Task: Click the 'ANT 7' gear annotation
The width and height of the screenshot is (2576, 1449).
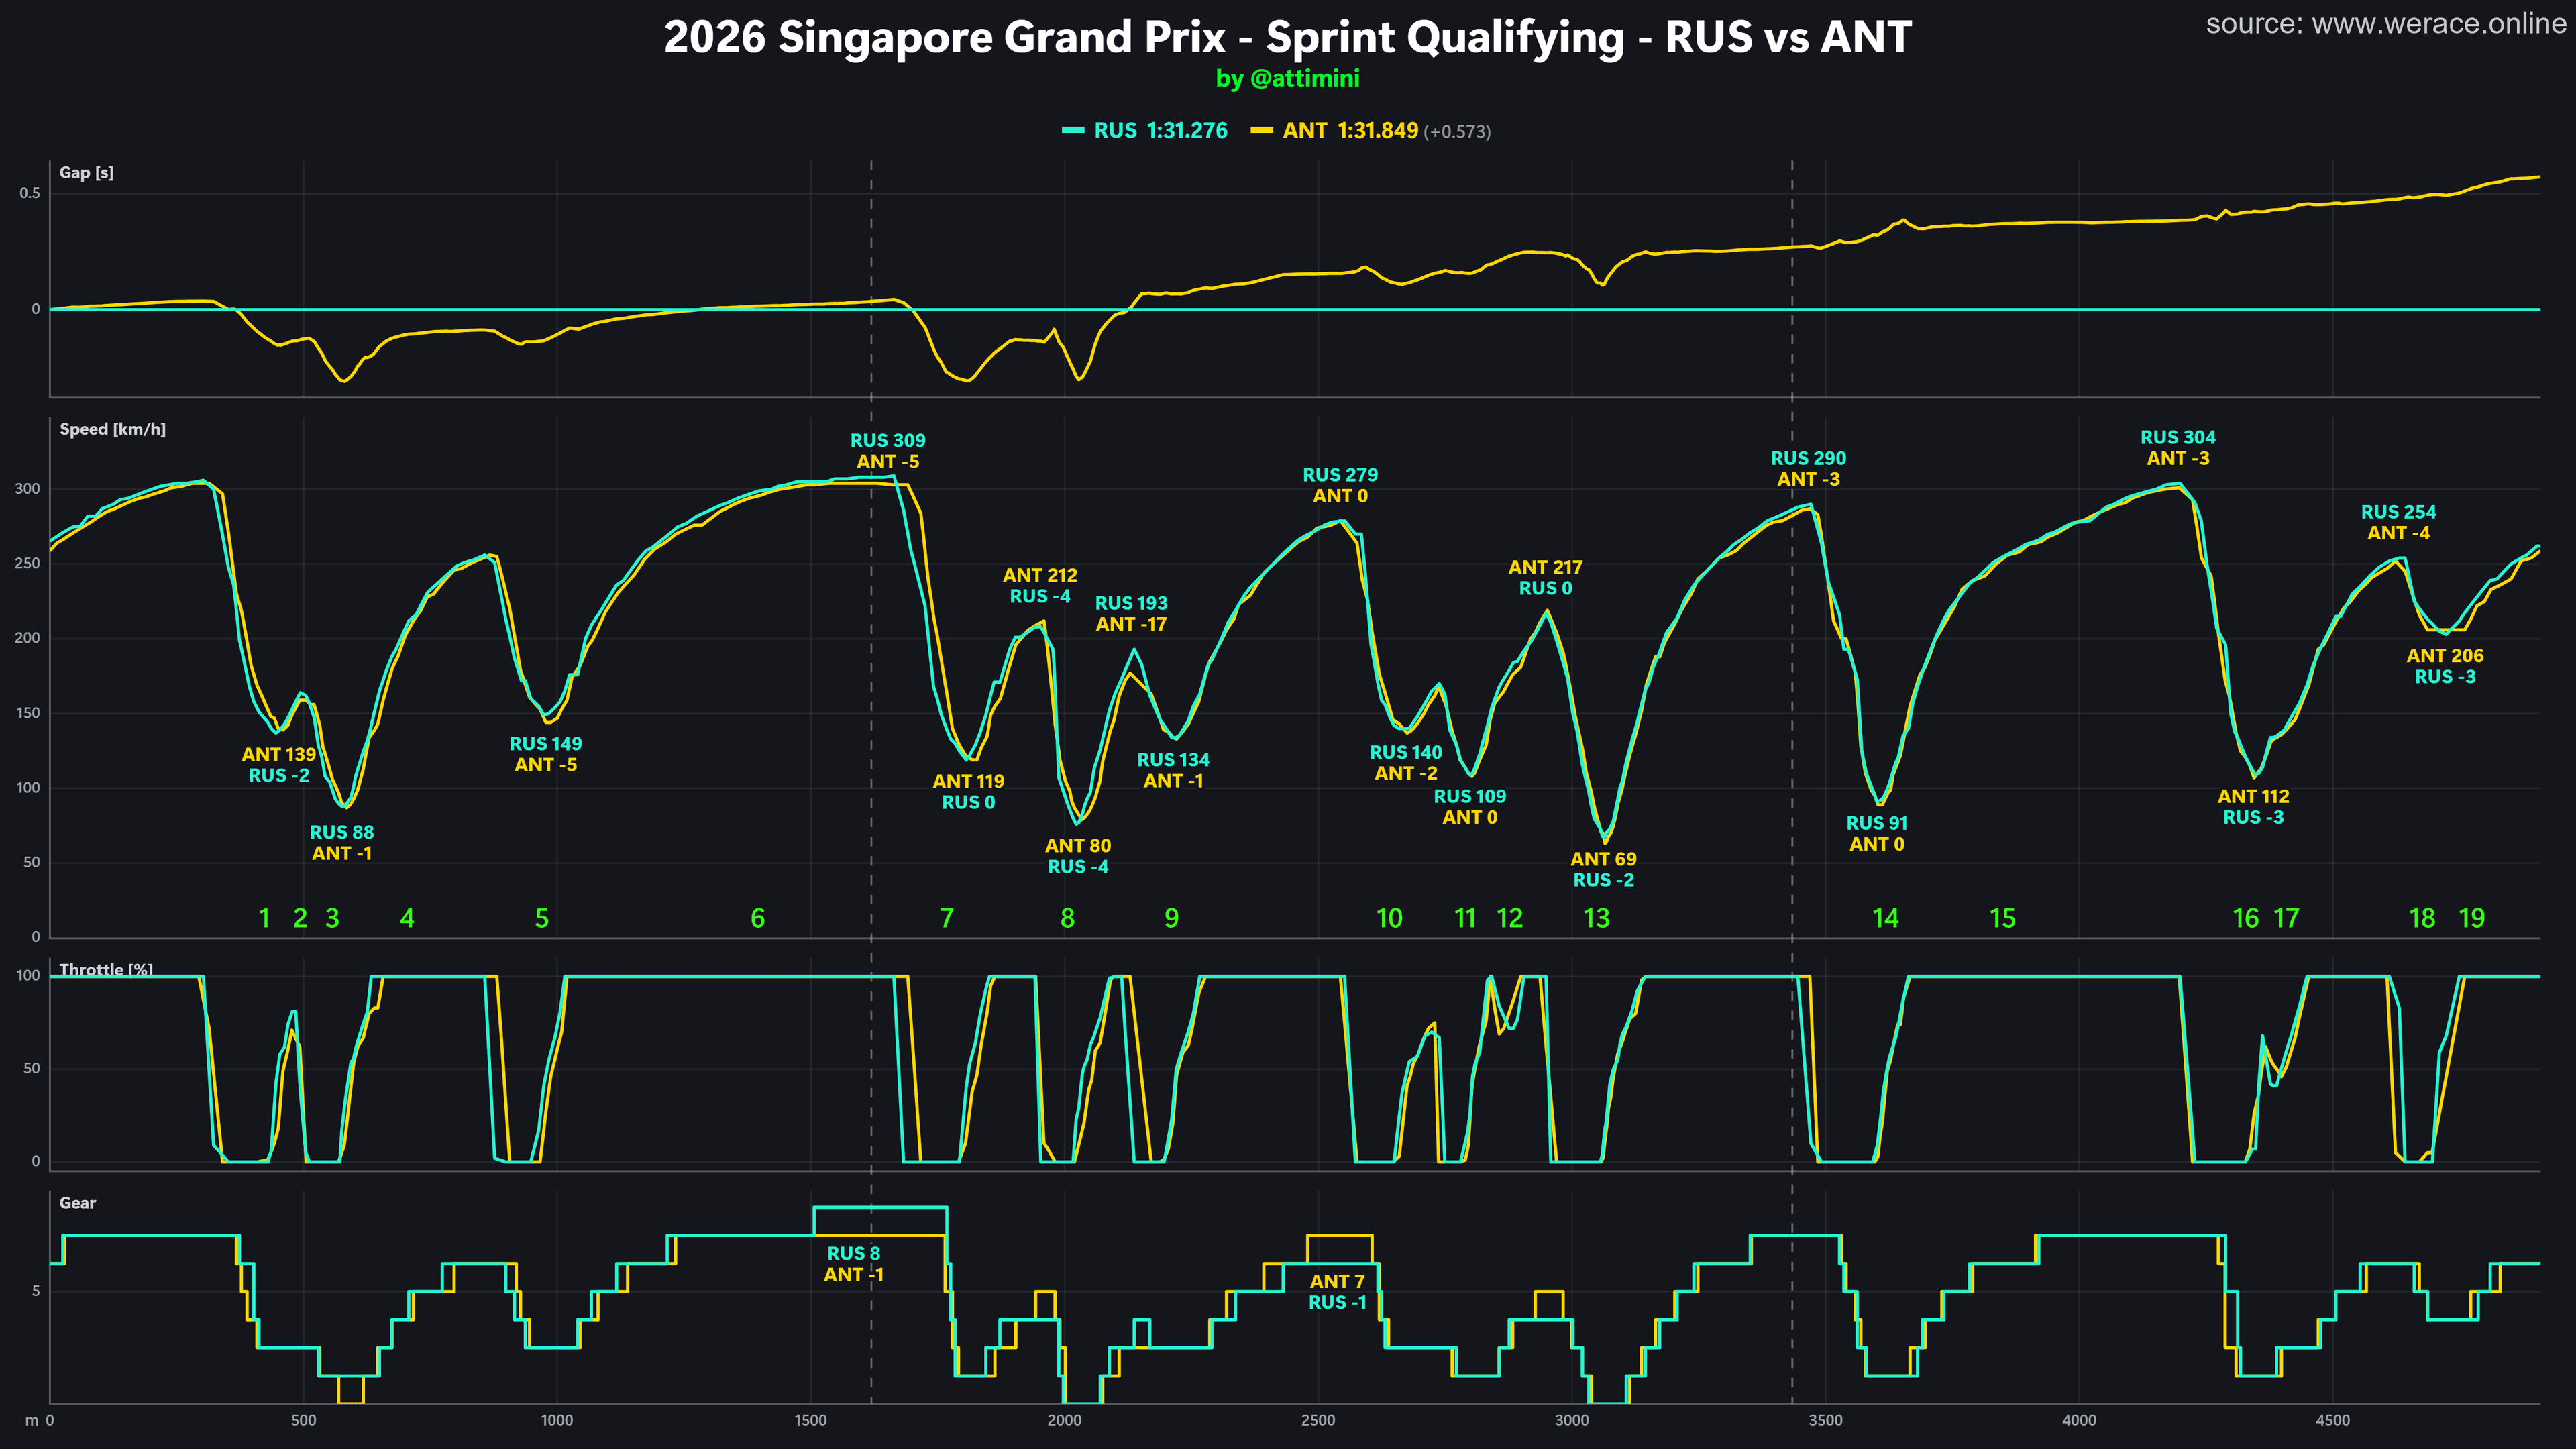Action: coord(1337,1282)
